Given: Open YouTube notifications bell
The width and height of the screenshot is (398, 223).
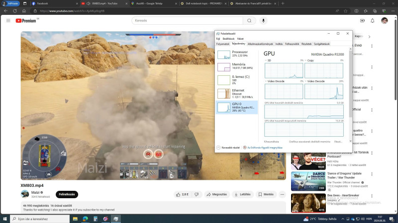Looking at the screenshot, I should pyautogui.click(x=372, y=21).
